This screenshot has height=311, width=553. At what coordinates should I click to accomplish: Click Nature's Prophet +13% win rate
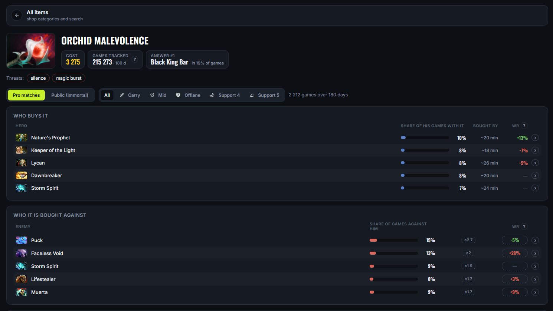[522, 138]
